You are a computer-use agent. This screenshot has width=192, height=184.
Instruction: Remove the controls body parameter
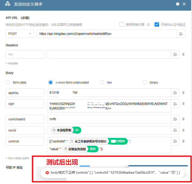pyautogui.click(x=183, y=141)
